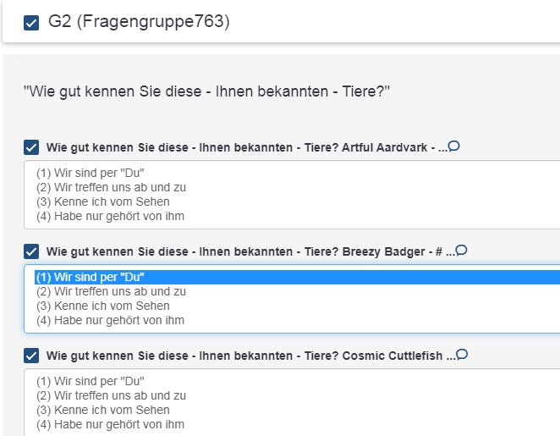Click the G2 (Fragengruppe763) group title

coord(139,23)
